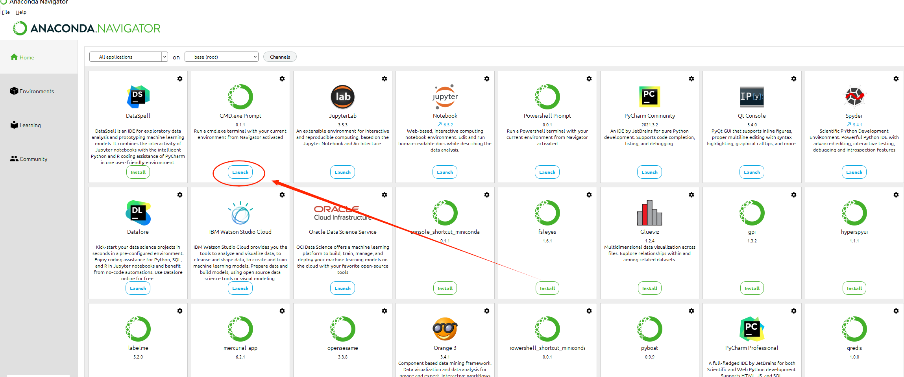Click the PyCharm Professional icon
The image size is (904, 377).
pyautogui.click(x=752, y=329)
